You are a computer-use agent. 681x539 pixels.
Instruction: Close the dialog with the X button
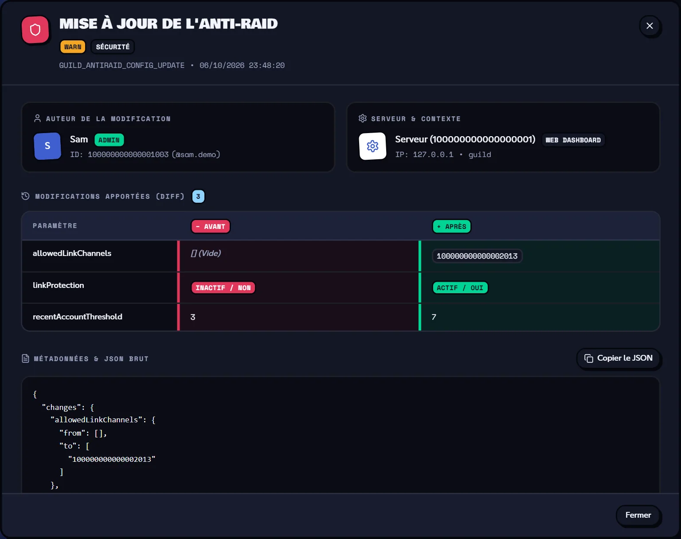(x=650, y=26)
